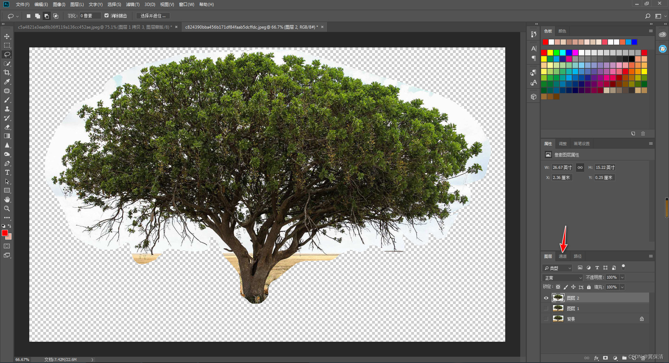Toggle the anti-alias (消除锯齿) checkbox
This screenshot has height=363, width=669.
tap(107, 16)
